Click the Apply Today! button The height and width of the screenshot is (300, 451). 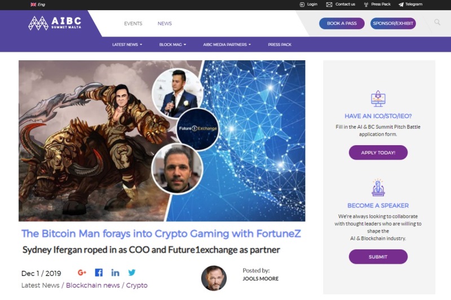[378, 153]
